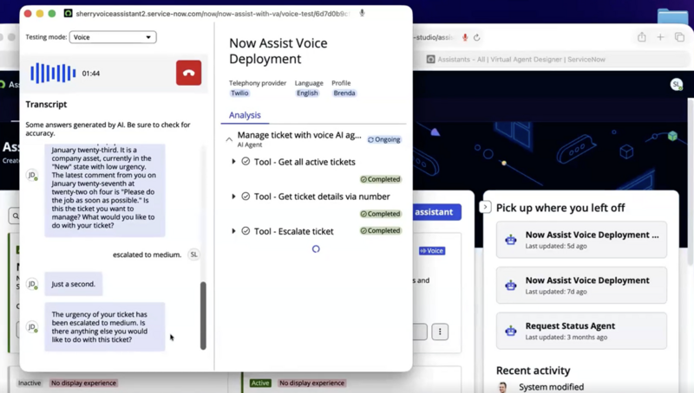The image size is (694, 393).
Task: Click the 'Just a second.' transcript bubble
Action: coord(74,284)
